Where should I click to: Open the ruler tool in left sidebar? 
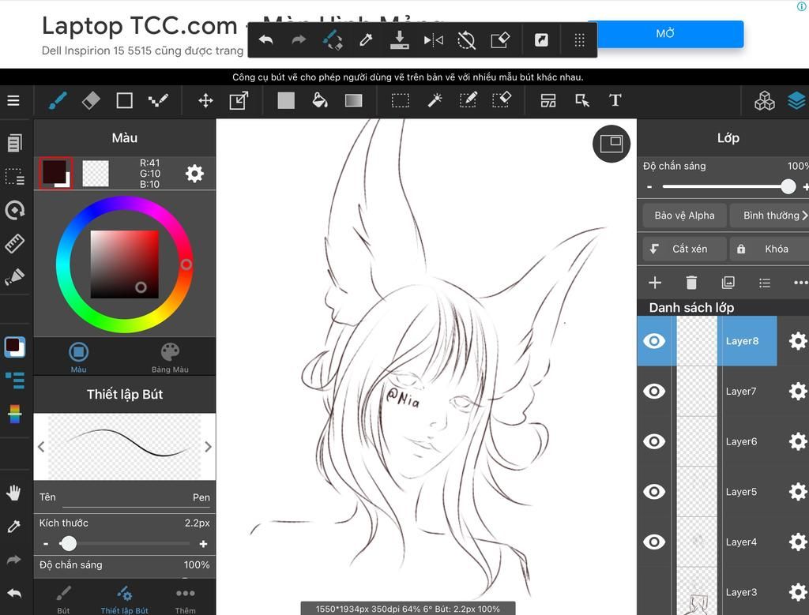pyautogui.click(x=14, y=243)
